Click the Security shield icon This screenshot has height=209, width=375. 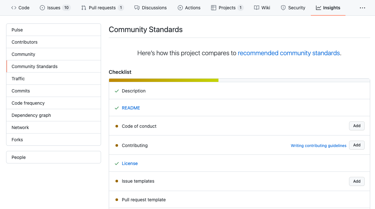coord(283,8)
